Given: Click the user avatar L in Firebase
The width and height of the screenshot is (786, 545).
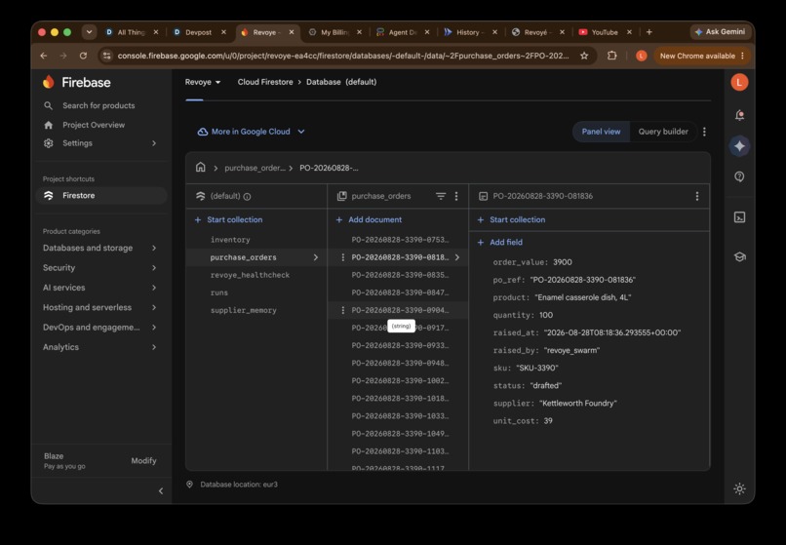Looking at the screenshot, I should click(739, 82).
